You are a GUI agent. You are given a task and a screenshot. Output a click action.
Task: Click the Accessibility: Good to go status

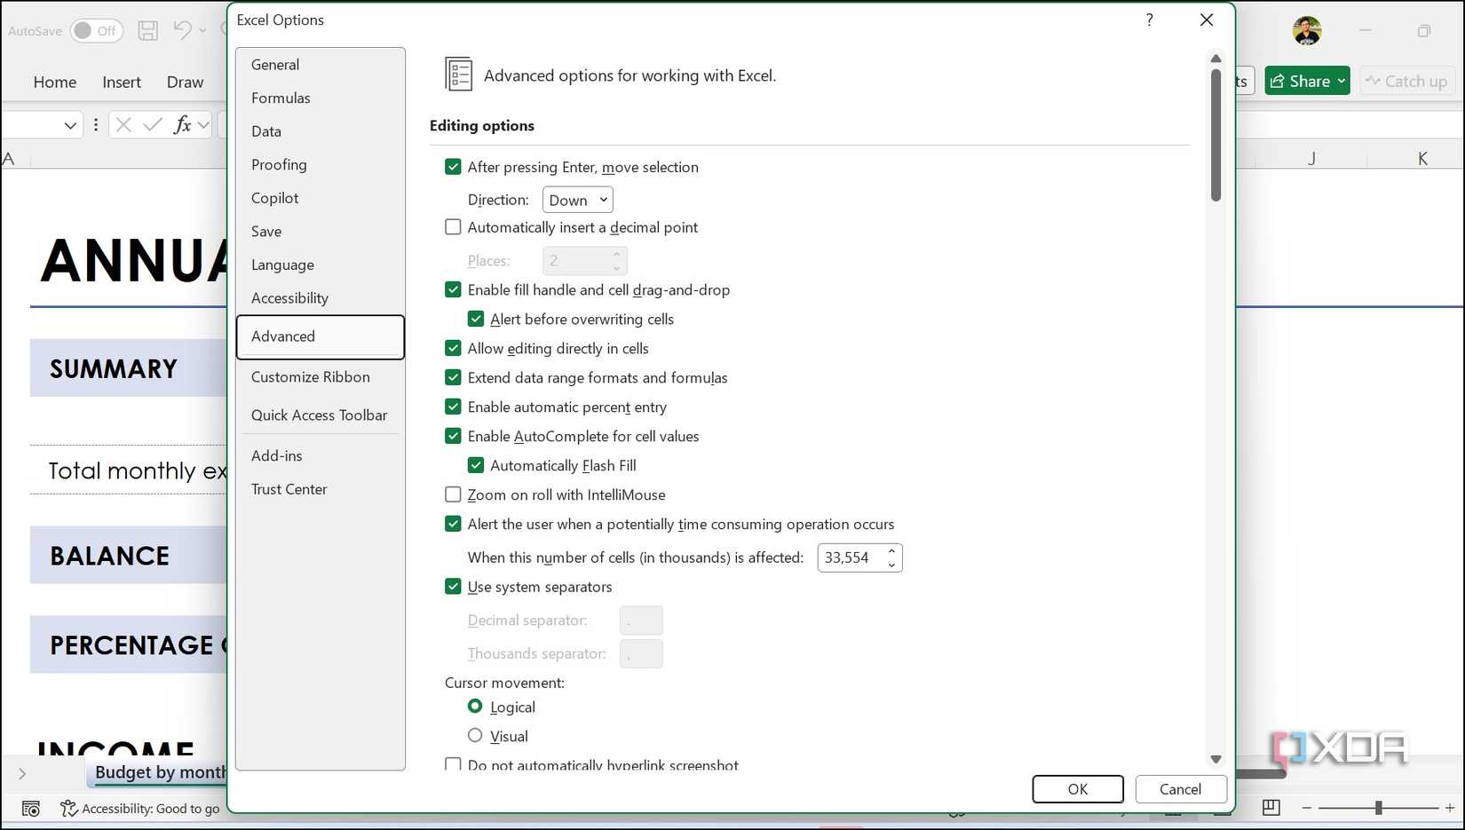pos(140,809)
